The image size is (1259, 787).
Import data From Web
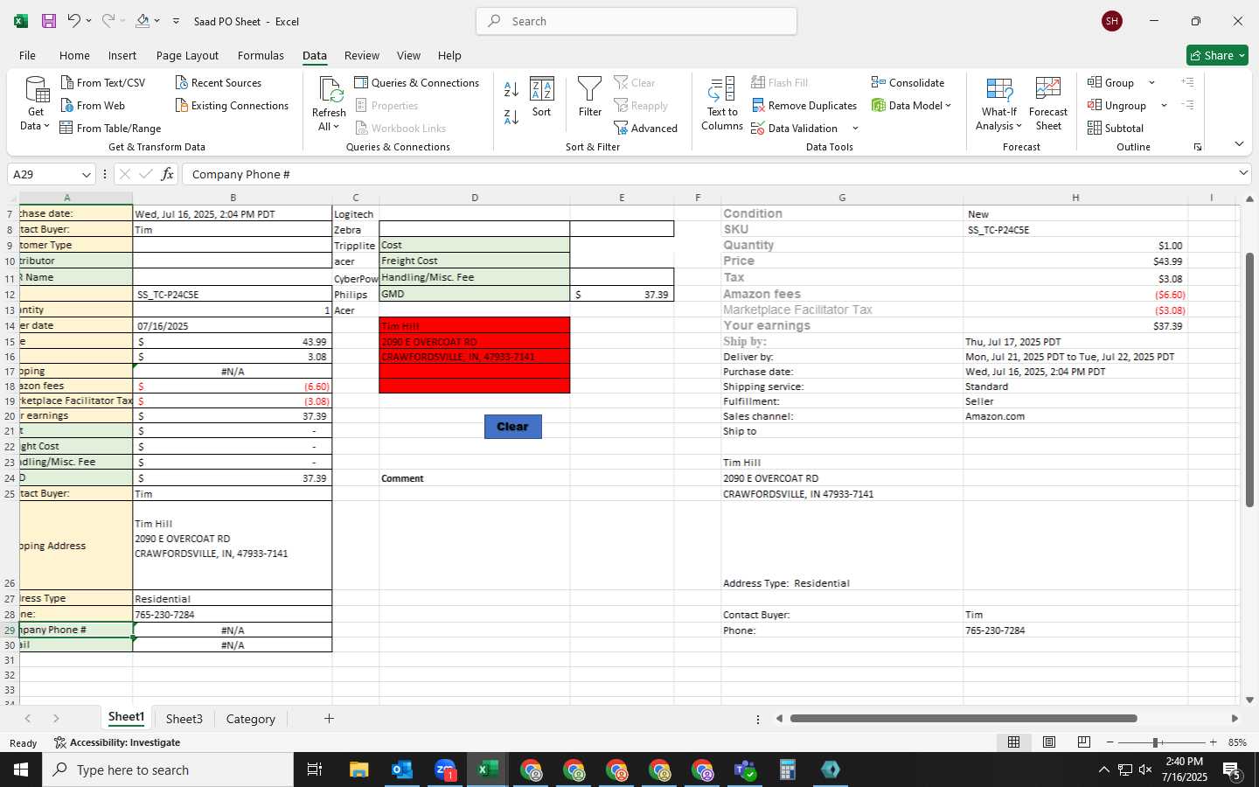coord(93,105)
